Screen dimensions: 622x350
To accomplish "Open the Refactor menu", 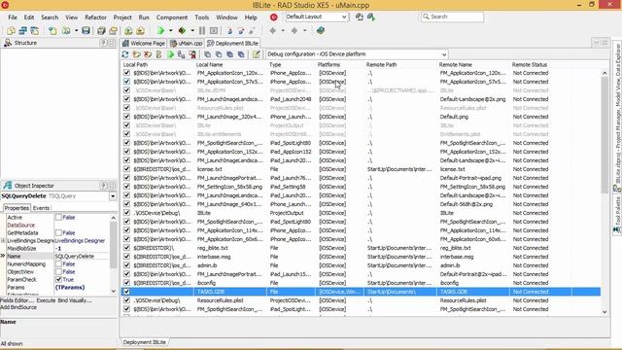I will click(95, 17).
